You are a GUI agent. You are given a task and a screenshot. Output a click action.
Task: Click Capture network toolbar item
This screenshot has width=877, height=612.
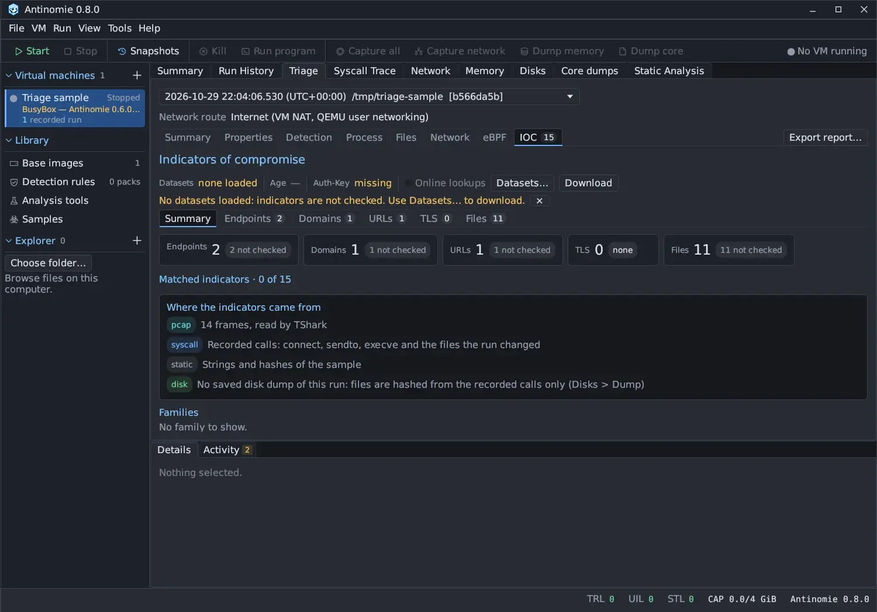tap(460, 51)
